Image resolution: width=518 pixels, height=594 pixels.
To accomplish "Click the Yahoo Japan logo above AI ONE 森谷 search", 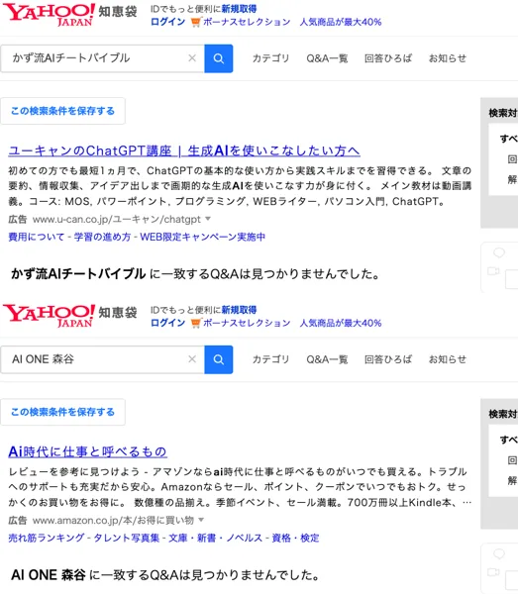I will click(50, 316).
